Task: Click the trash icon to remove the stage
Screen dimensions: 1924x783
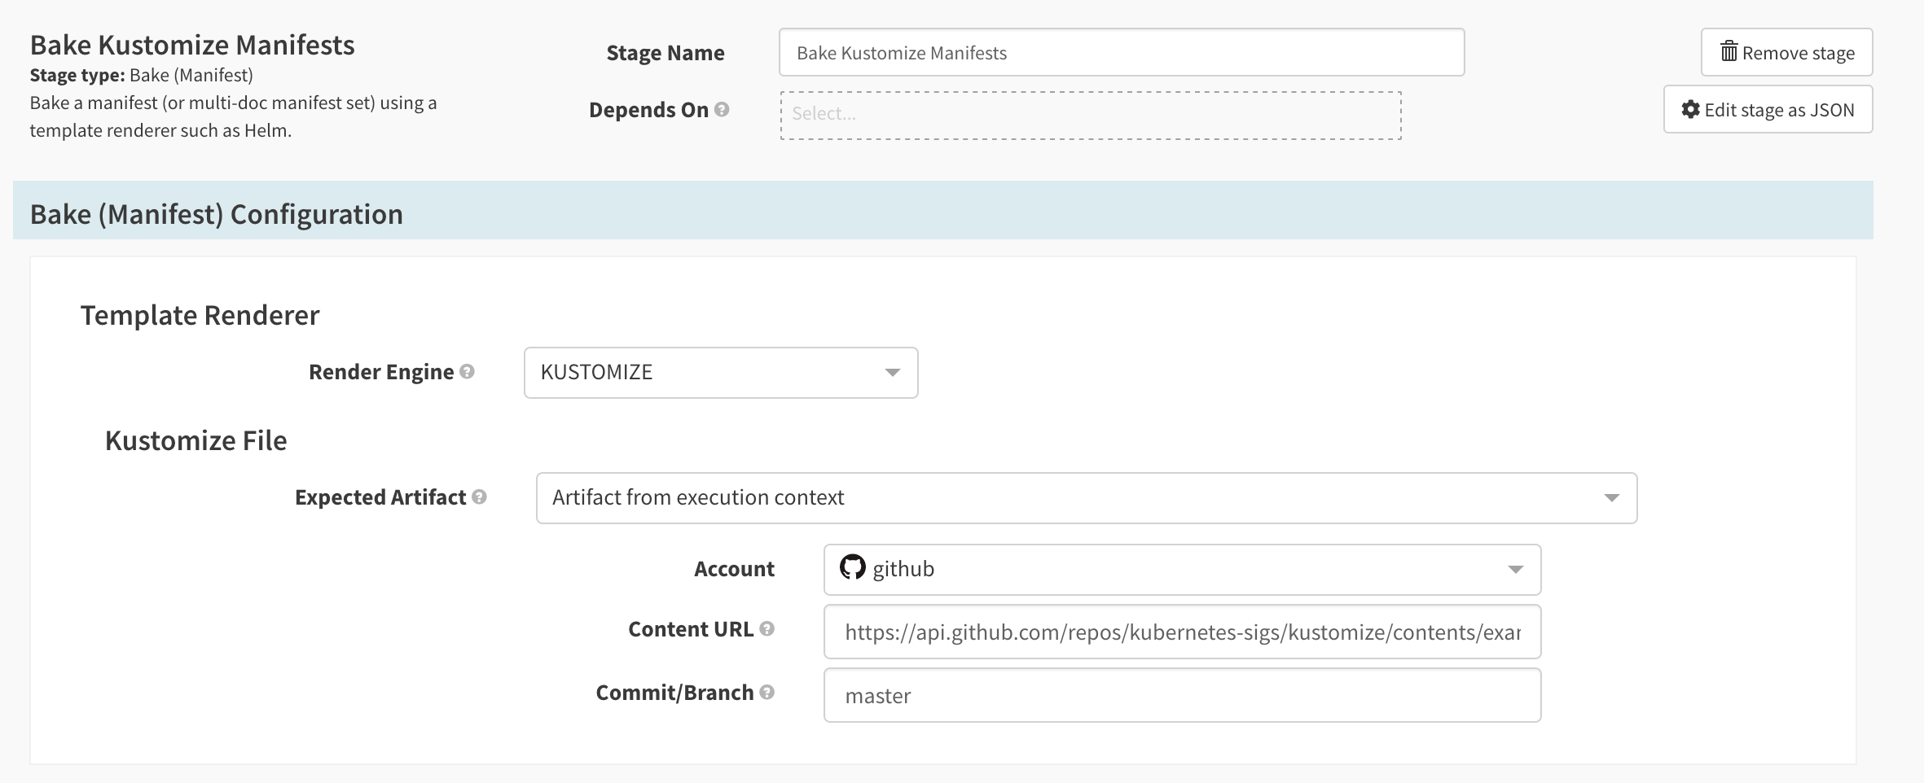Action: pyautogui.click(x=1729, y=52)
